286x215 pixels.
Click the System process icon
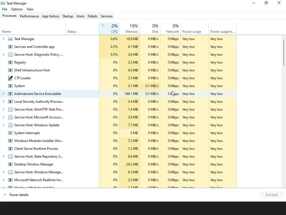[x=10, y=86]
